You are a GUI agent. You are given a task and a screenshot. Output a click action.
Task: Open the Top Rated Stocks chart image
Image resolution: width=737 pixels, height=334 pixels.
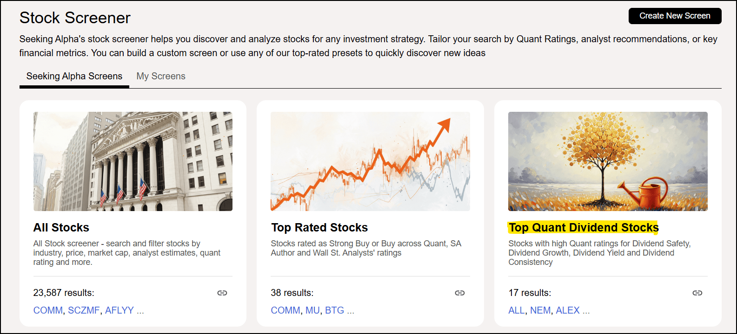tap(370, 161)
